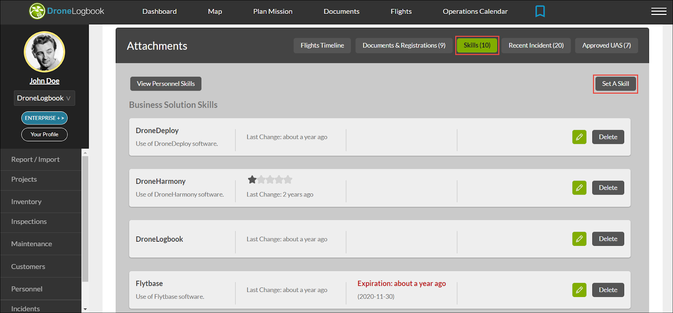Click the sidebar scrollbar up arrow
673x313 pixels.
pyautogui.click(x=85, y=153)
